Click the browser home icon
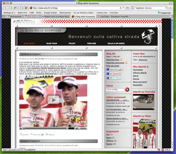The height and width of the screenshot is (154, 176). (x=26, y=8)
